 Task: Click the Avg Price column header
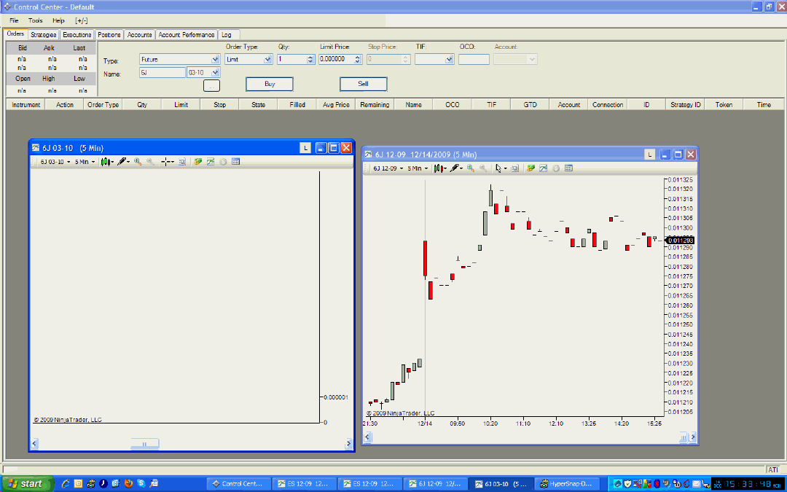tap(336, 104)
